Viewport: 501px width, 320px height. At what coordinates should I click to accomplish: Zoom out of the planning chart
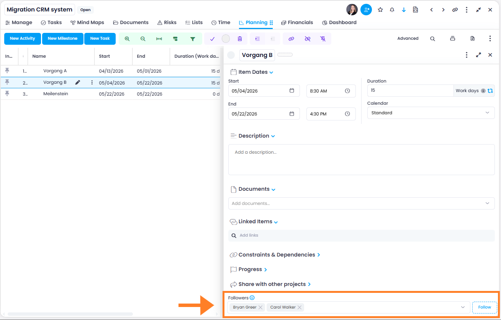pos(143,39)
